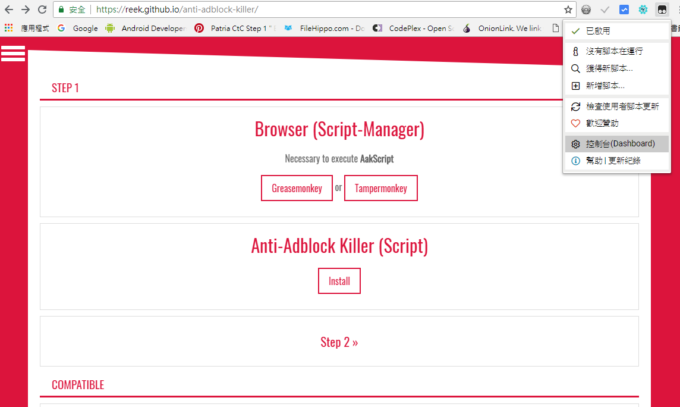Viewport: 680px width, 407px height.
Task: Click the Greasemonkey button
Action: click(297, 188)
